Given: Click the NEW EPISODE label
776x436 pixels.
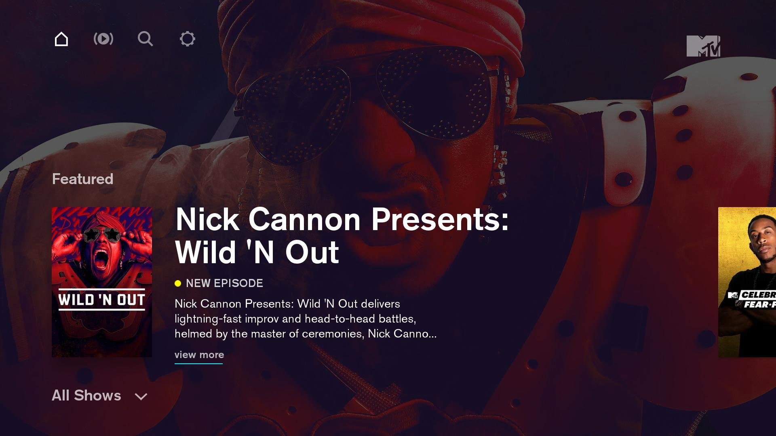Looking at the screenshot, I should 224,283.
